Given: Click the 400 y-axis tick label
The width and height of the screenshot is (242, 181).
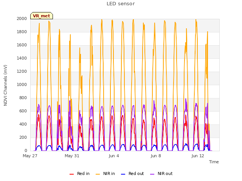Looking at the screenshot, I should click(23, 124).
